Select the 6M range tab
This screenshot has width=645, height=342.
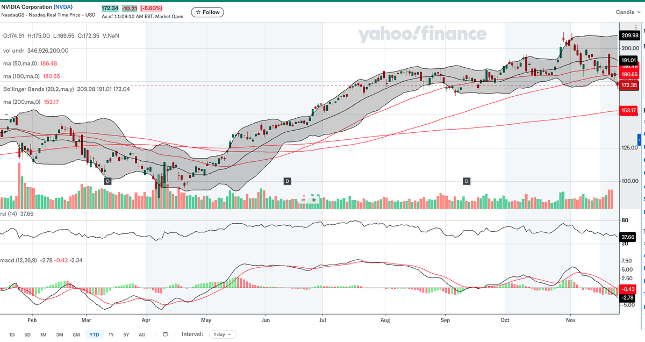[x=76, y=334]
